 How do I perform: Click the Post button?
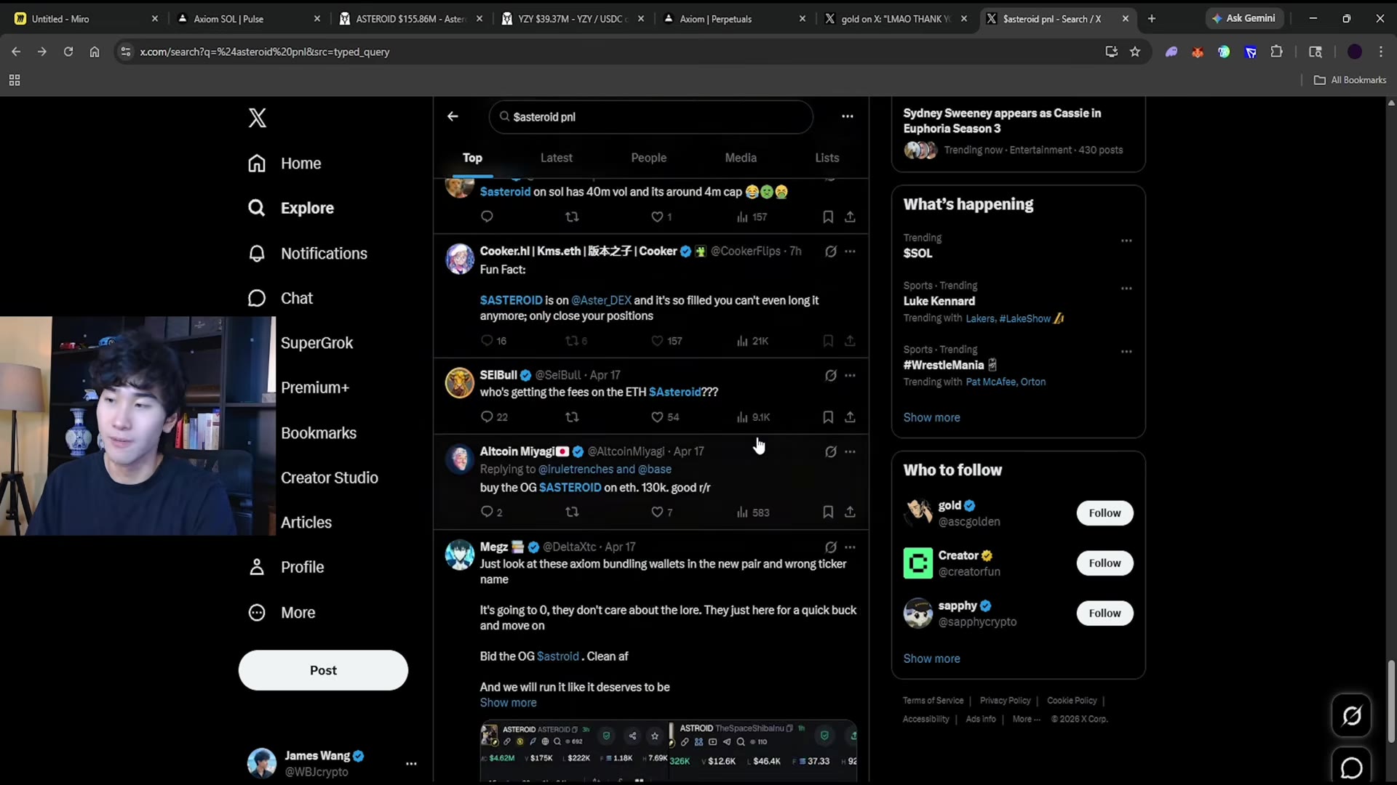(323, 670)
